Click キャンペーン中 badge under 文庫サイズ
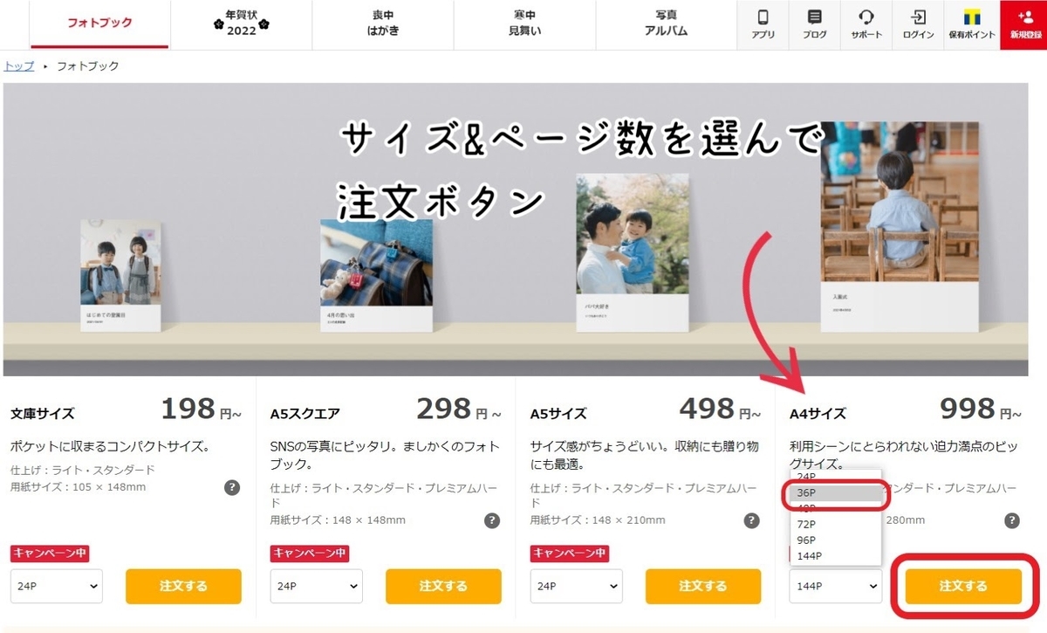Image resolution: width=1047 pixels, height=633 pixels. (x=50, y=554)
